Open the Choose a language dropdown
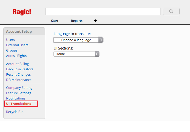Image resolution: width=190 pixels, height=132 pixels. click(78, 40)
